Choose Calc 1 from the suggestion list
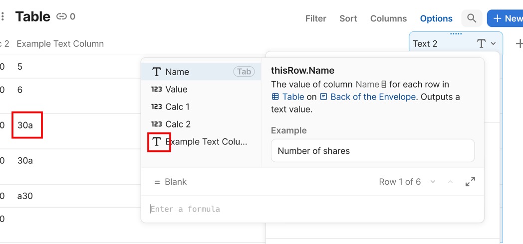 (x=177, y=107)
